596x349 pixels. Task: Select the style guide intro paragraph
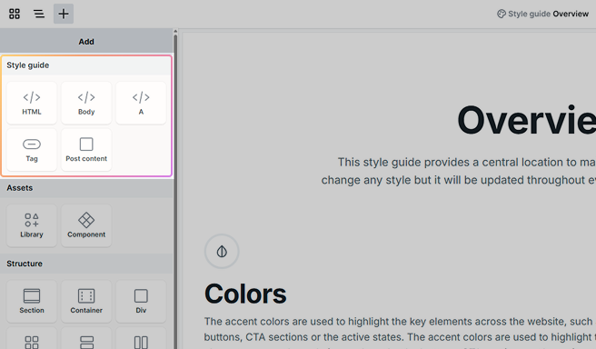[x=459, y=171]
